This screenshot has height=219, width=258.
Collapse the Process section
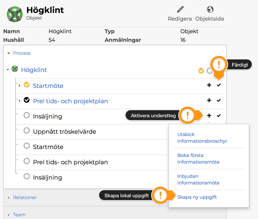point(9,53)
